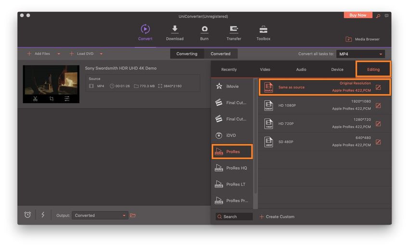Select ProRes LT format
This screenshot has height=248, width=409.
point(232,184)
